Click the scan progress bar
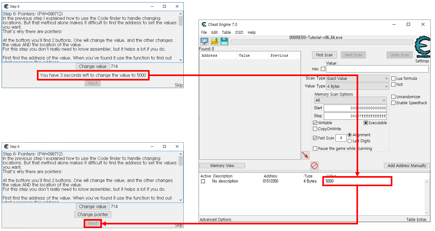435x231 pixels. 322,42
